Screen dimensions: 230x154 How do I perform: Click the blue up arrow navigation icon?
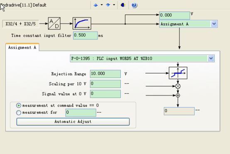click(x=95, y=5)
